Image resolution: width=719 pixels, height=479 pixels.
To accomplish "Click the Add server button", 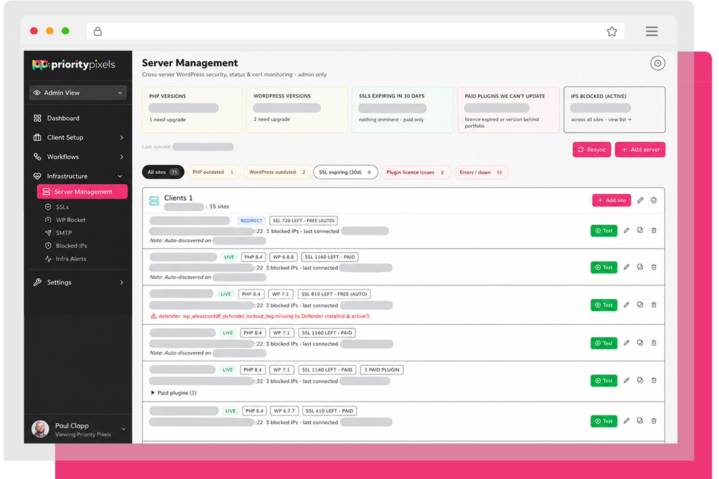I will coord(640,150).
